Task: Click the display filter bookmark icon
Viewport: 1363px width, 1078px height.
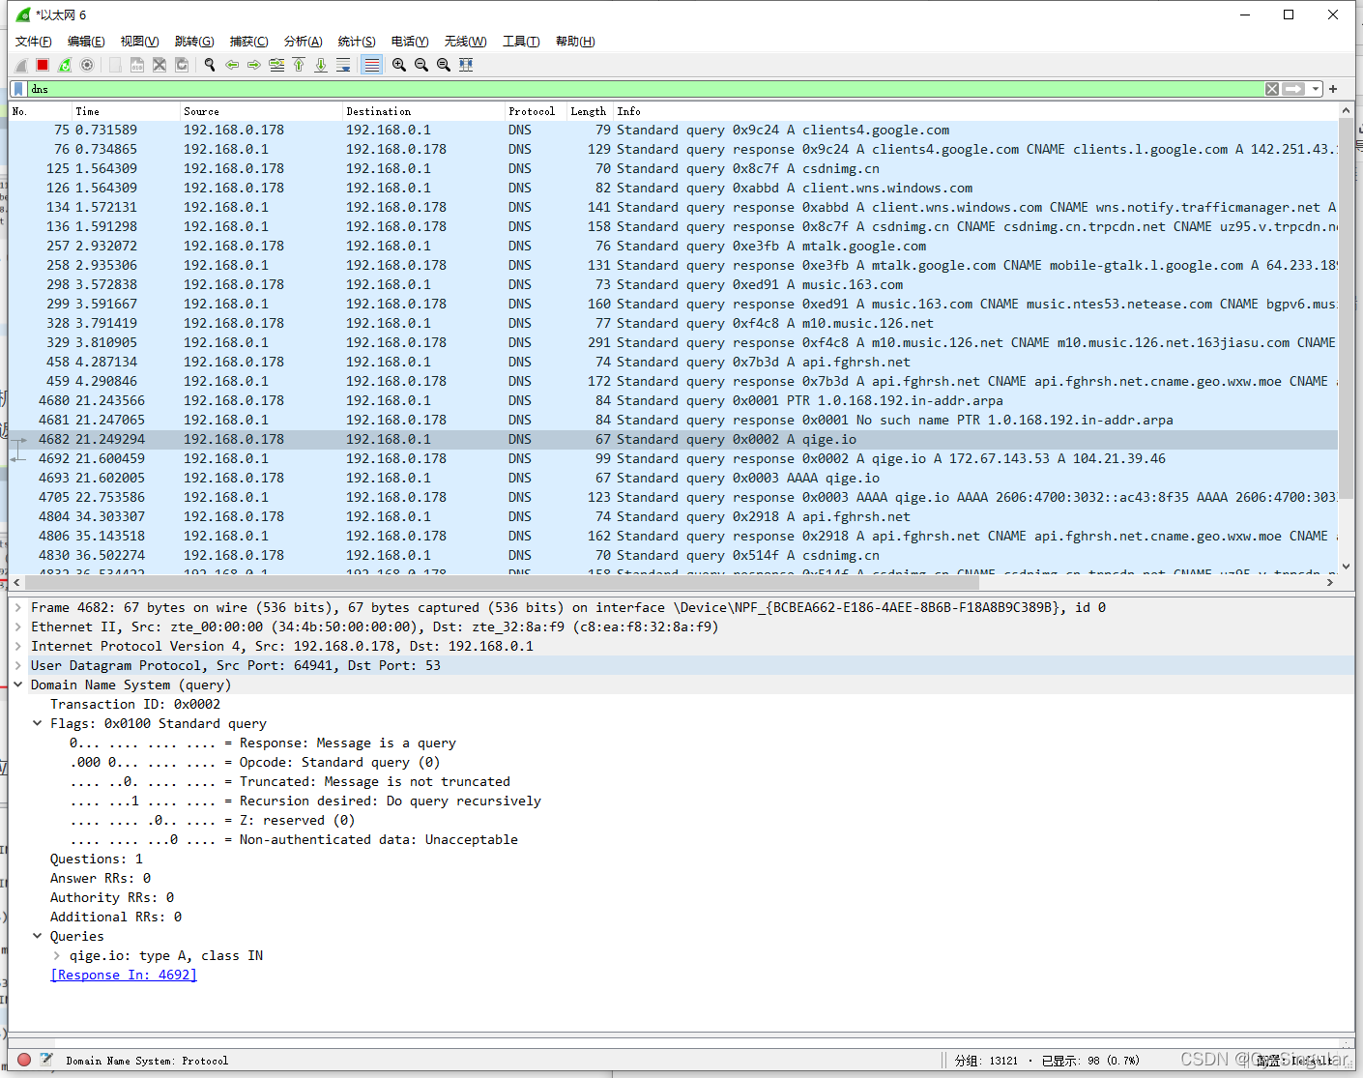Action: click(x=18, y=89)
